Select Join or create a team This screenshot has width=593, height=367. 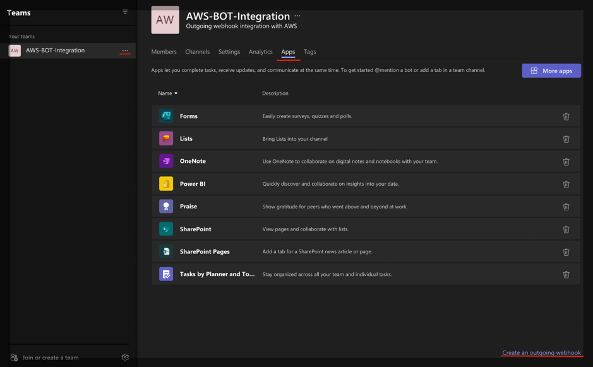tap(51, 358)
